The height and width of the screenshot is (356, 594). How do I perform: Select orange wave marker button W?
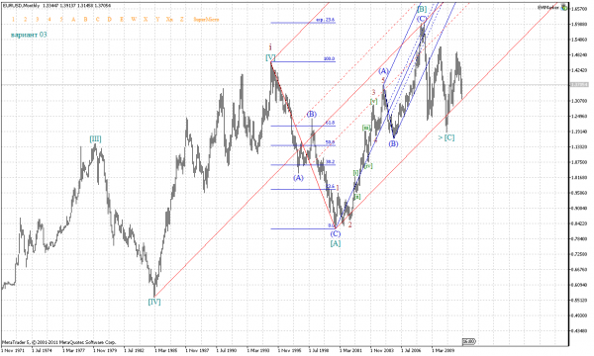[134, 20]
